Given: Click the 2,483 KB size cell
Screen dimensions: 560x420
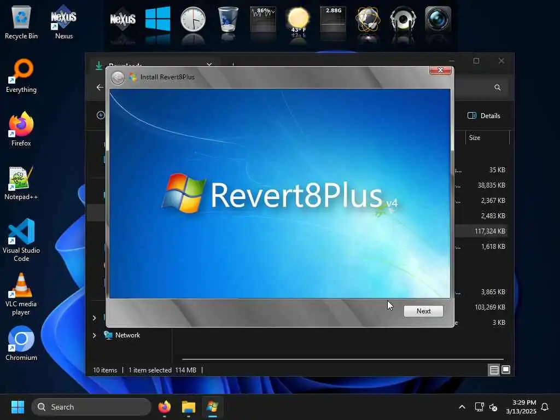Looking at the screenshot, I should pos(493,215).
